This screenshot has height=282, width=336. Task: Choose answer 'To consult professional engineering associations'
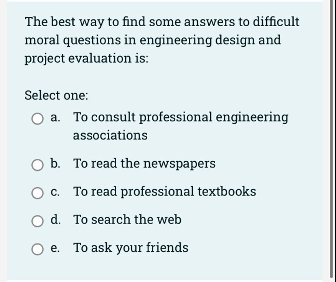[x=180, y=117]
